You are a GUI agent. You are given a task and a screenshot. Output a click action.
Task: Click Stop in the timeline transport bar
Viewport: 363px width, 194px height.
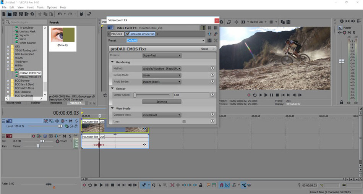tap(112, 185)
